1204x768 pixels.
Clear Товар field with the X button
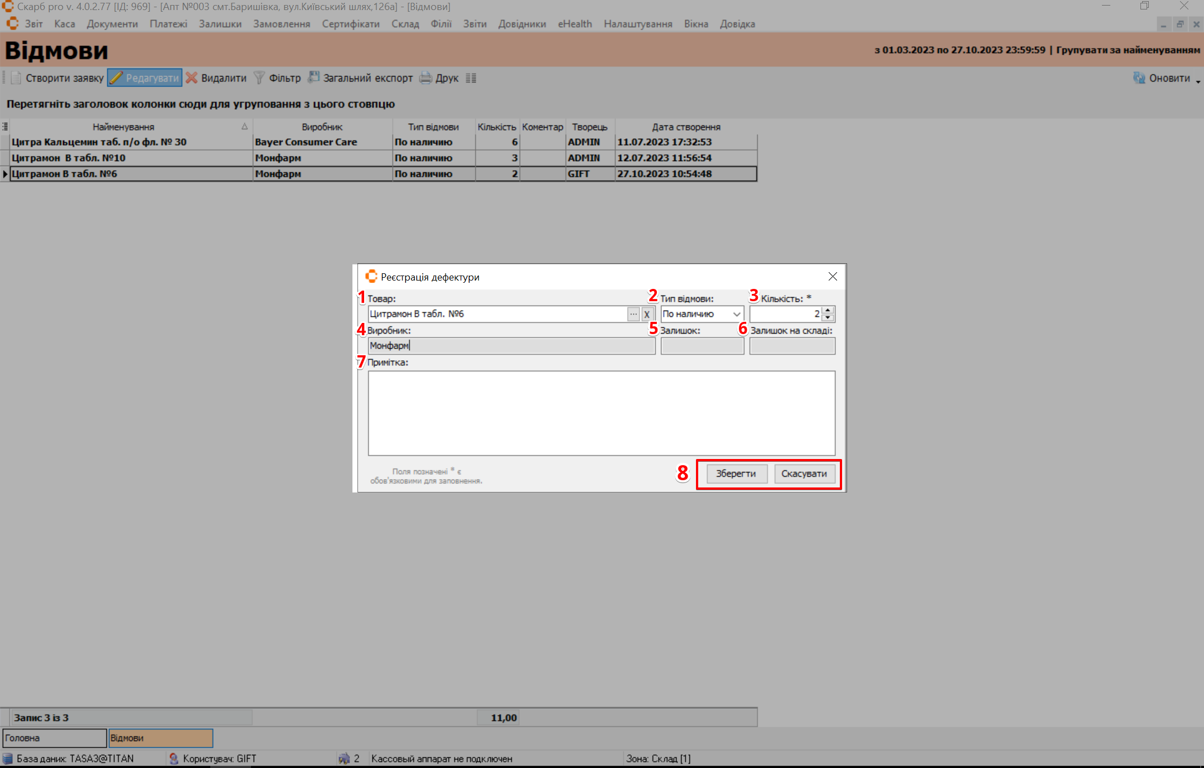click(x=647, y=315)
